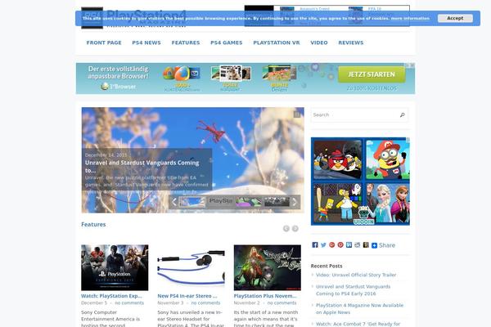Image resolution: width=491 pixels, height=327 pixels.
Task: Go to next Features carousel page
Action: point(295,228)
